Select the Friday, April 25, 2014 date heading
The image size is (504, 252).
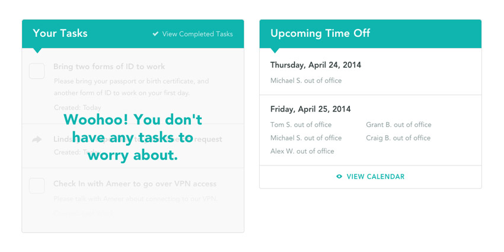pos(310,109)
